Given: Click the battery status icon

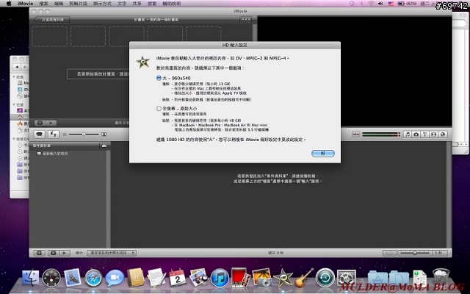Looking at the screenshot, I should coord(401,4).
